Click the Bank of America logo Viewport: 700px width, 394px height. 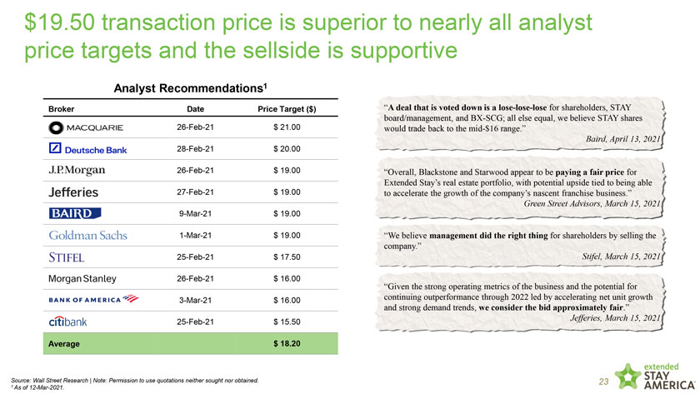coord(91,299)
